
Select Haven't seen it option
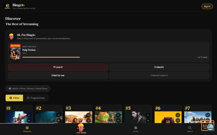[x=159, y=75]
